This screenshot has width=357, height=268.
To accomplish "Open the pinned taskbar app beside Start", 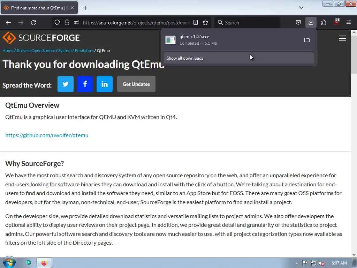I will click(x=29, y=263).
